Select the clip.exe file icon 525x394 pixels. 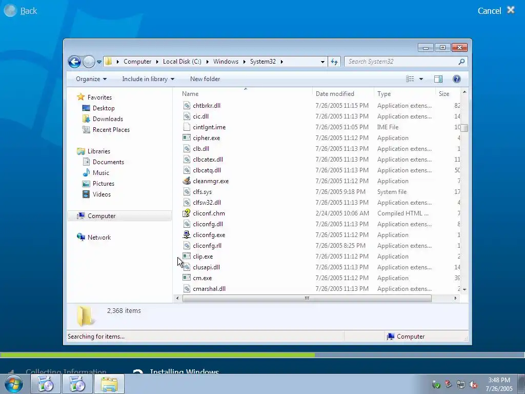pyautogui.click(x=187, y=257)
